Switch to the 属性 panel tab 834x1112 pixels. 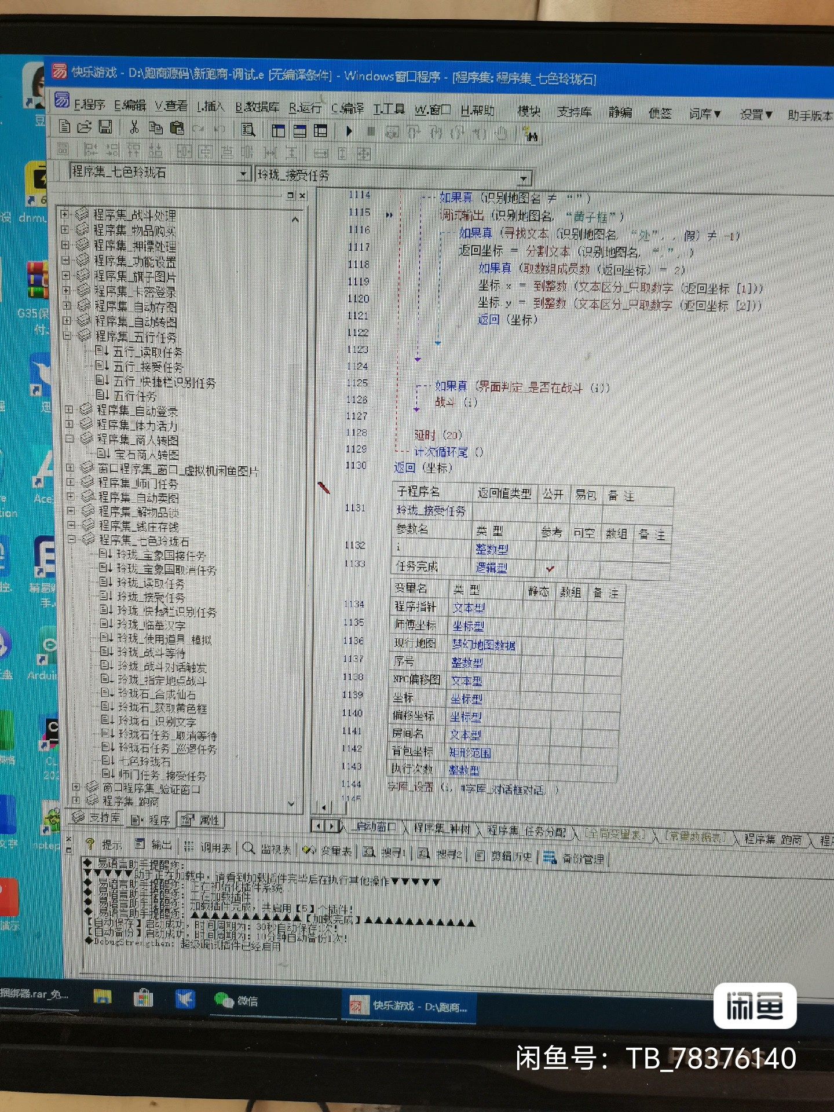(200, 820)
